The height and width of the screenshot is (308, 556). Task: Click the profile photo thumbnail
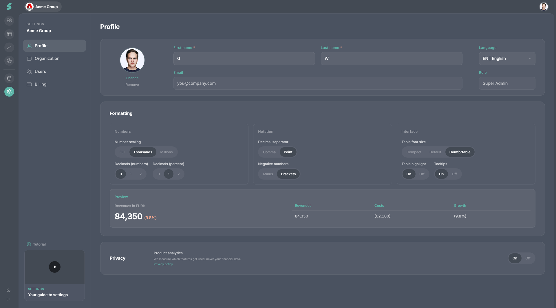pyautogui.click(x=132, y=60)
